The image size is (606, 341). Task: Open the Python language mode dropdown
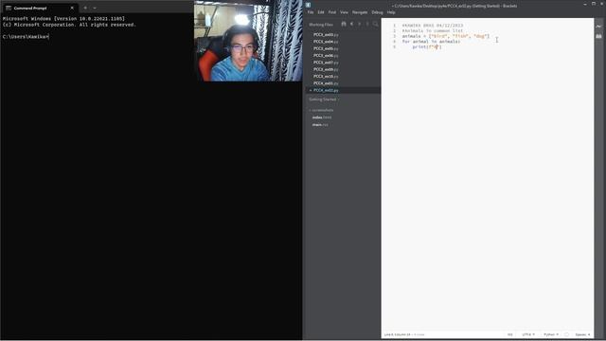point(551,334)
